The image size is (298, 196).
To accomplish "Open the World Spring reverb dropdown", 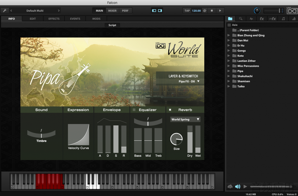I will click(185, 119).
